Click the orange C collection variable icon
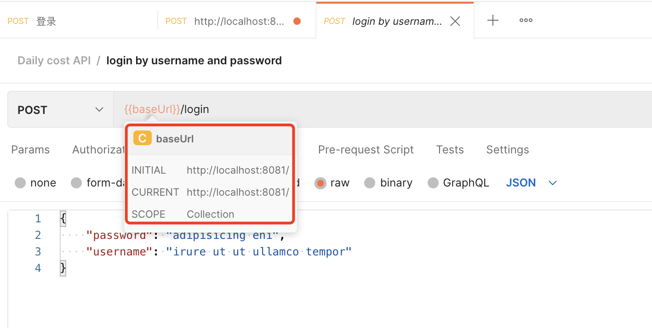Screen dimensions: 652x328 (142, 138)
